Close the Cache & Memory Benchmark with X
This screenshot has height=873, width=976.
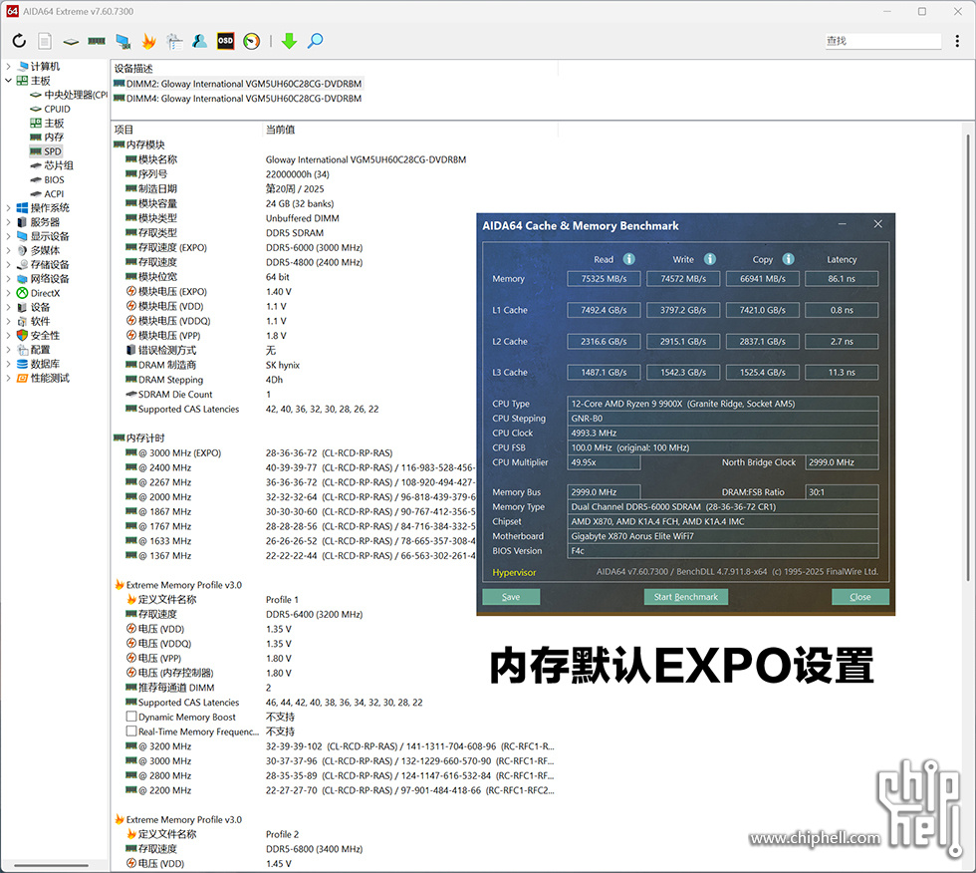(x=877, y=224)
